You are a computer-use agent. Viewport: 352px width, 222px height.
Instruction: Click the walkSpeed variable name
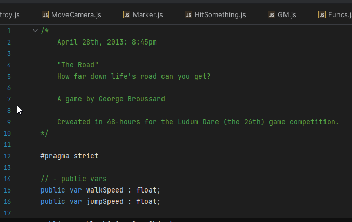(105, 190)
